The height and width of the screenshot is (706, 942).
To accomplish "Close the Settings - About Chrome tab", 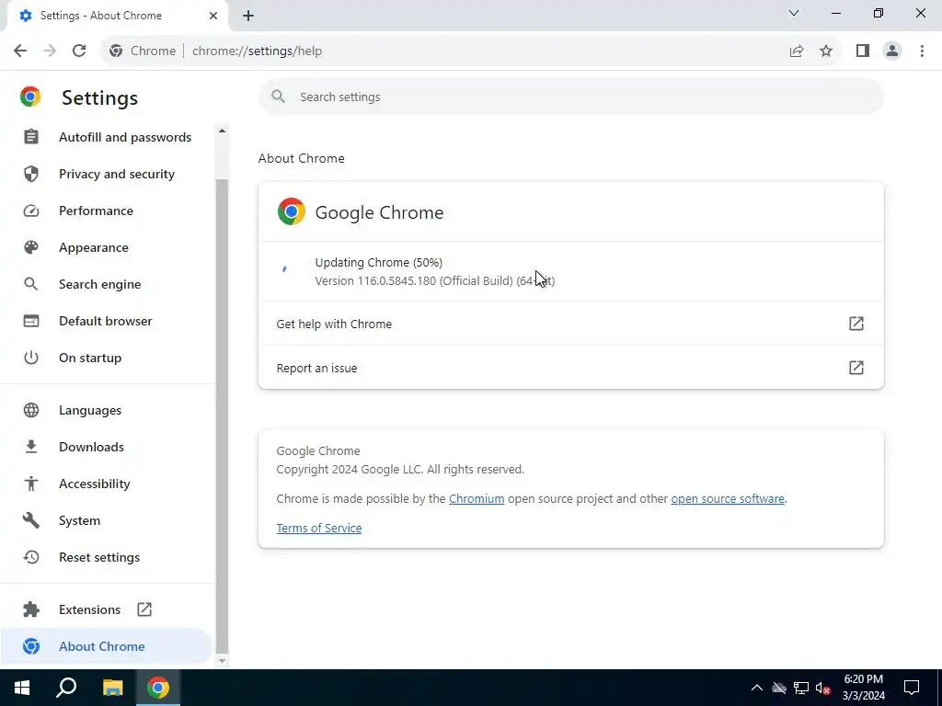I will click(213, 16).
